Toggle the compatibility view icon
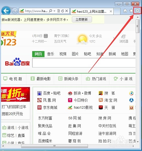The height and width of the screenshot is (151, 142). pos(59,11)
